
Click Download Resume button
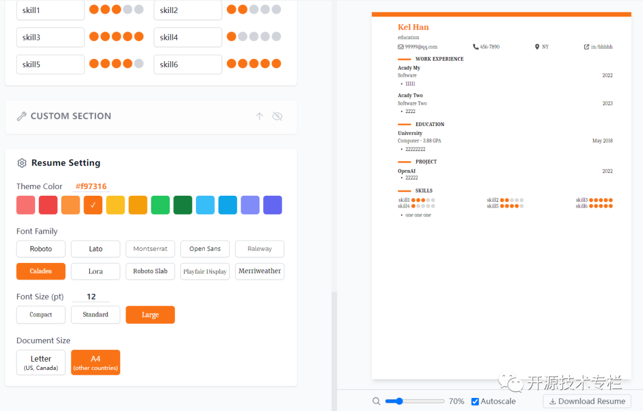pos(587,401)
